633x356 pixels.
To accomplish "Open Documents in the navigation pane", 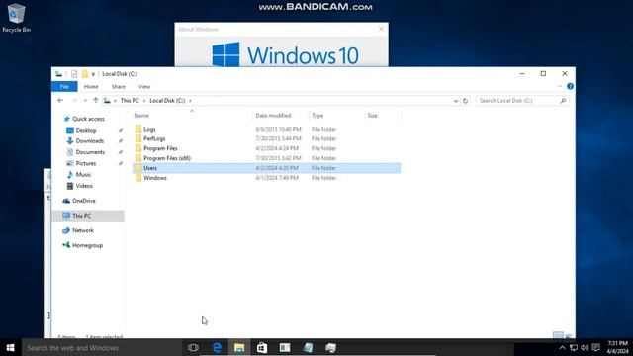I will 90,152.
